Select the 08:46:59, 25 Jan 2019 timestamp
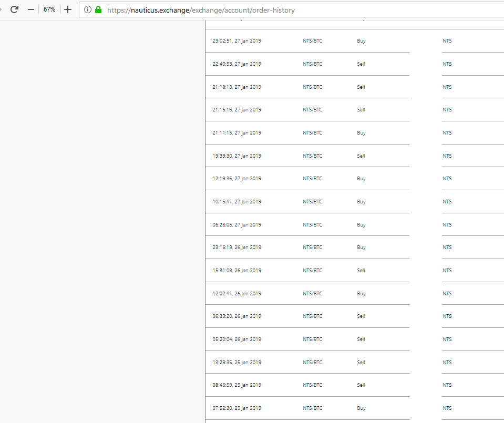504x423 pixels. click(236, 385)
